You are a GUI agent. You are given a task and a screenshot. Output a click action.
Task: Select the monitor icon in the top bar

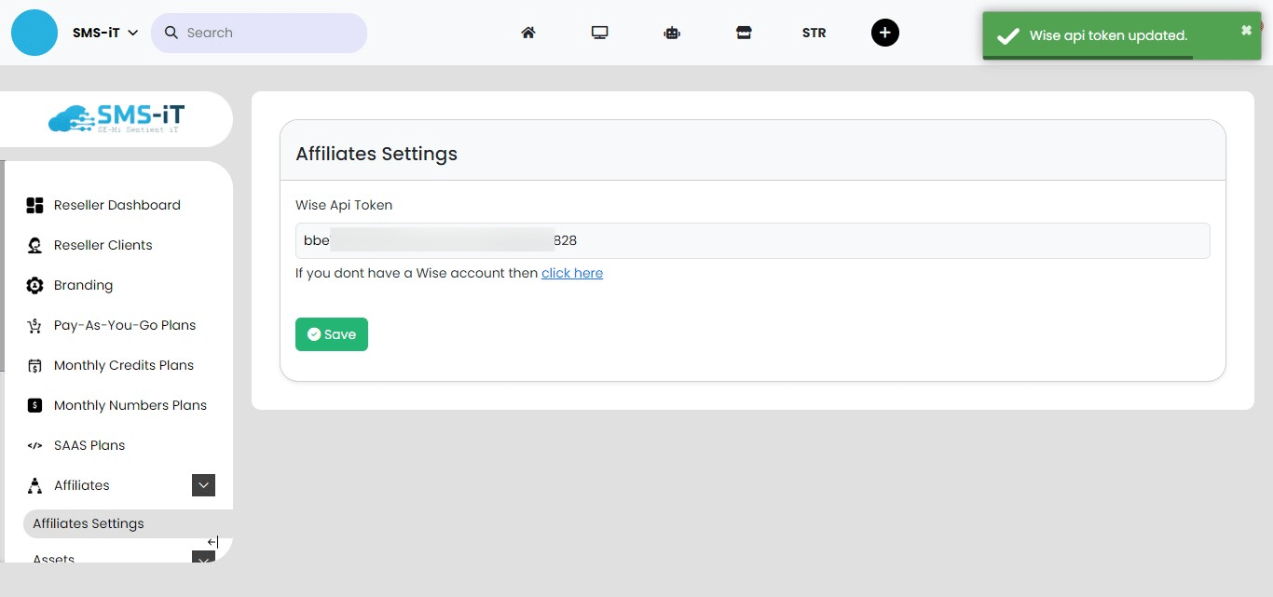(x=599, y=32)
